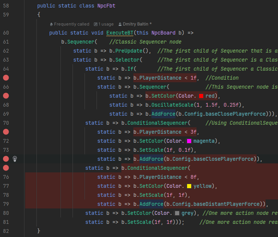Click the flame icon before Frequently called
The width and height of the screenshot is (278, 237).
tap(51, 24)
